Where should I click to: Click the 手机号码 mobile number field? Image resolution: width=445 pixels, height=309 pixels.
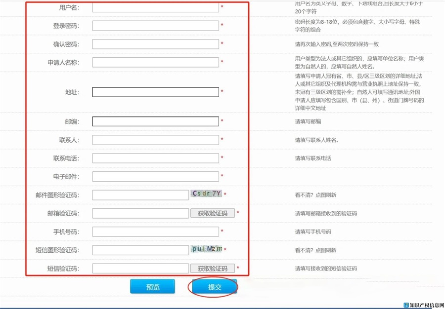point(155,232)
